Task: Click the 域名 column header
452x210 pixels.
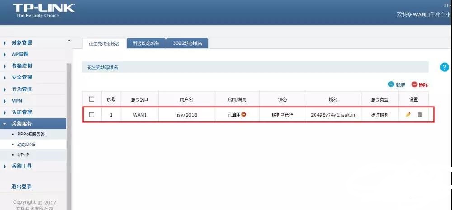Action: coord(333,99)
